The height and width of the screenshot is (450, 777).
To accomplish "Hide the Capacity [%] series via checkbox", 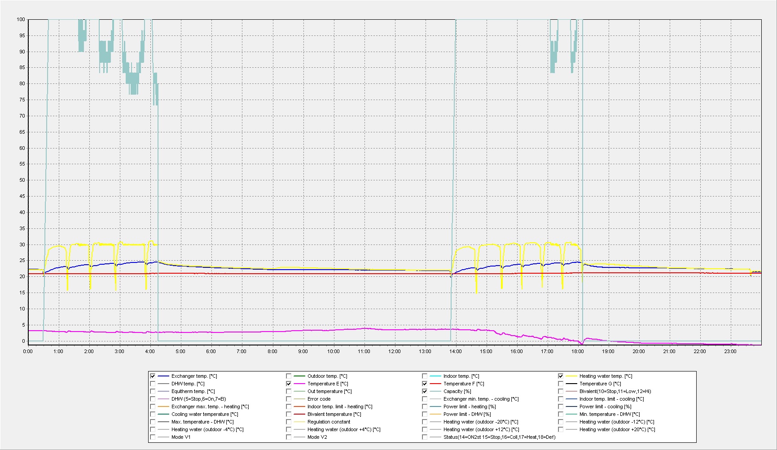I will (425, 391).
